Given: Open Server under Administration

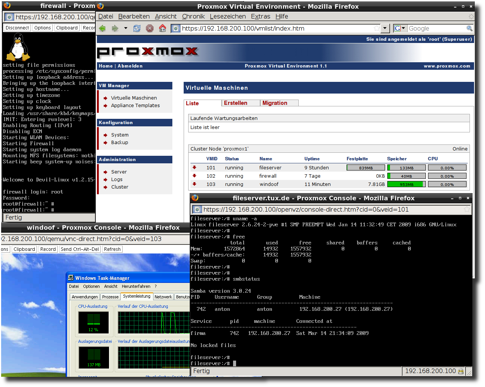Looking at the screenshot, I should point(119,172).
